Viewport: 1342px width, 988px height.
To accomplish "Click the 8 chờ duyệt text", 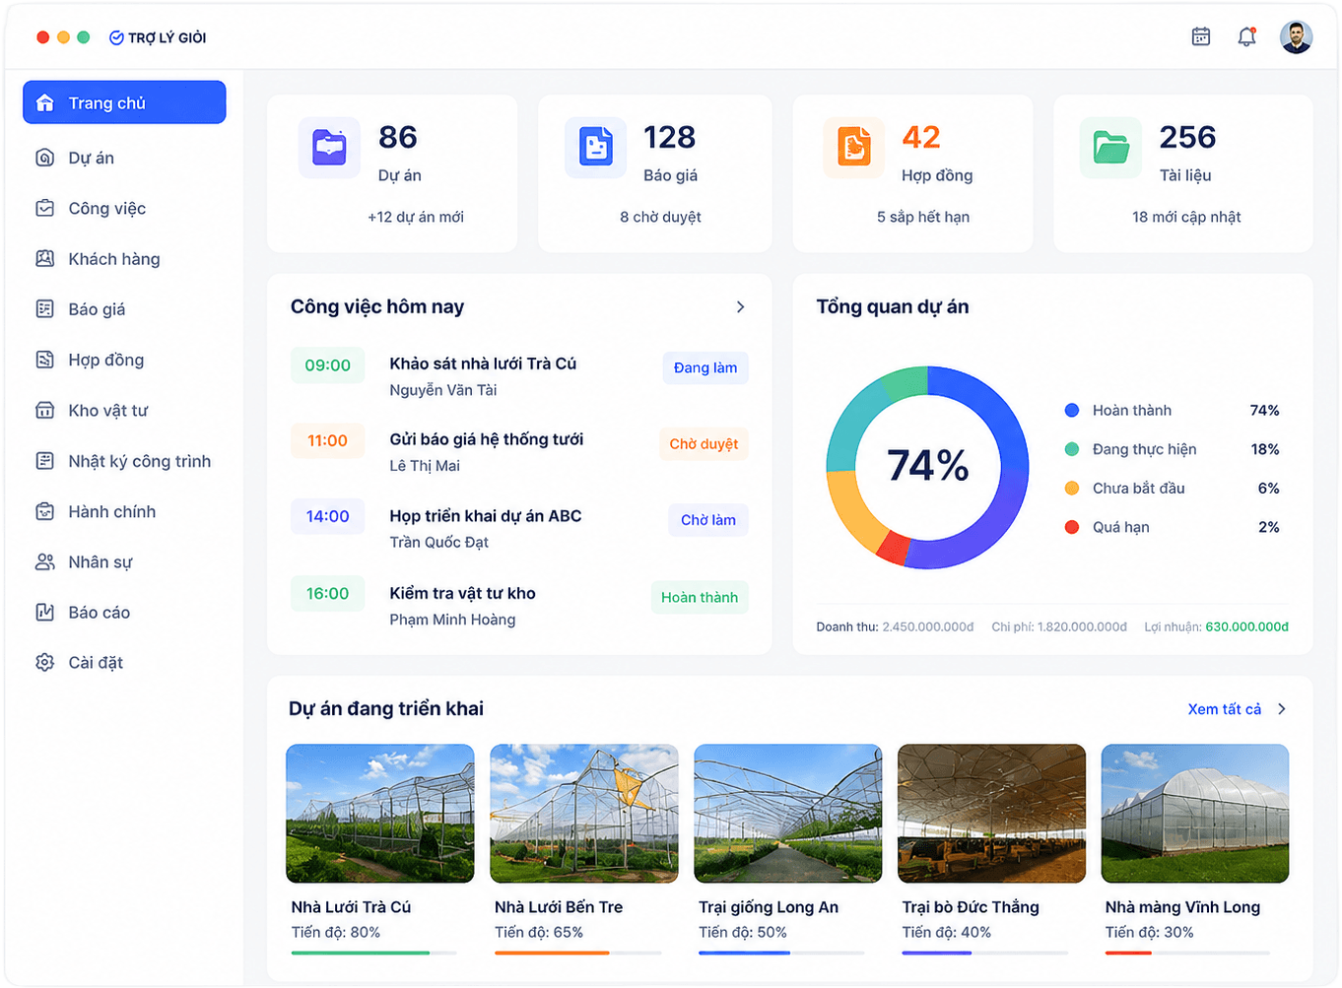I will pyautogui.click(x=660, y=217).
